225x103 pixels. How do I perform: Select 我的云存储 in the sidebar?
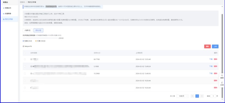pyautogui.click(x=9, y=19)
